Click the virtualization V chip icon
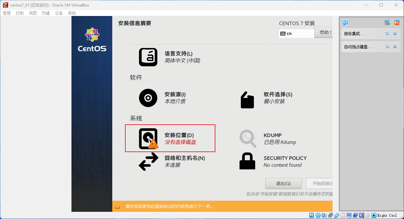 [x=361, y=215]
